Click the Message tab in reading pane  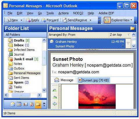64,80
